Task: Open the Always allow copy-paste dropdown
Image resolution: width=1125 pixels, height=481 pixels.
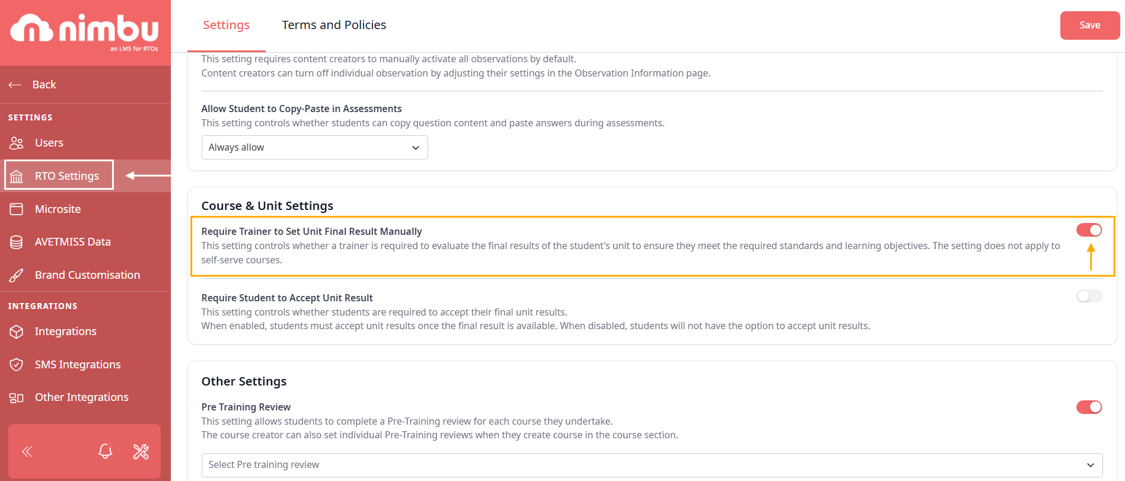Action: (314, 148)
